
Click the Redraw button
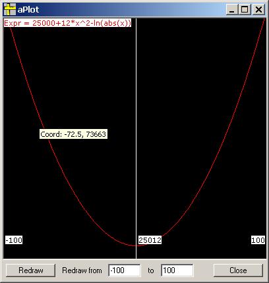coord(30,270)
